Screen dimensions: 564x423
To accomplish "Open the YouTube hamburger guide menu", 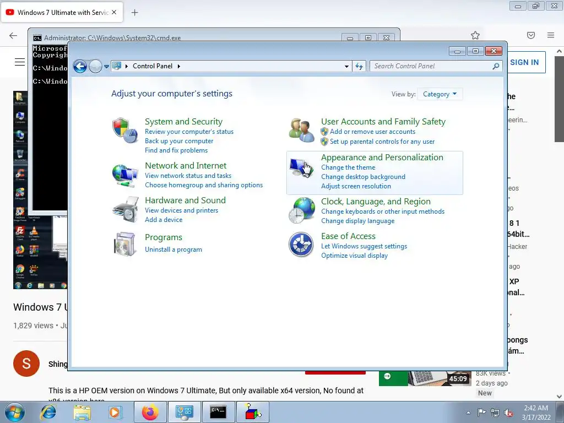I will click(x=20, y=62).
